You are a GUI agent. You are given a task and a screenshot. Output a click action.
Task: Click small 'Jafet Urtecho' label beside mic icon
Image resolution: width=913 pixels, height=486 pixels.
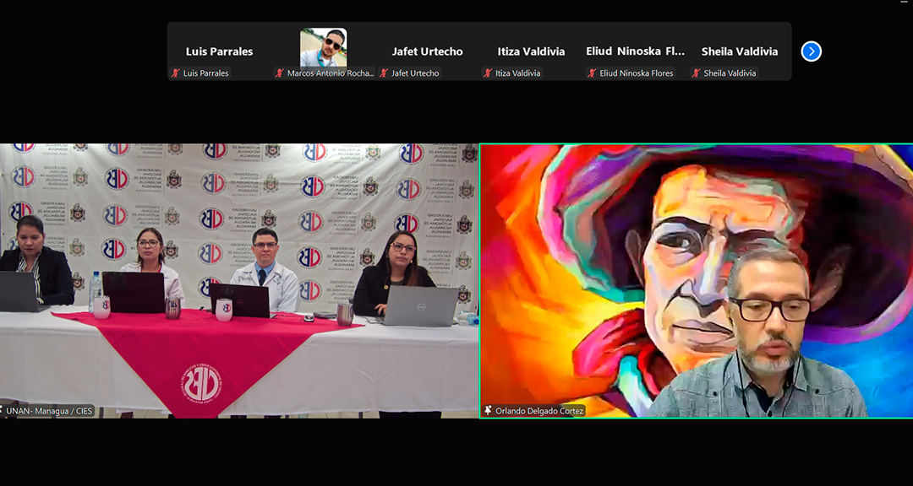(415, 73)
